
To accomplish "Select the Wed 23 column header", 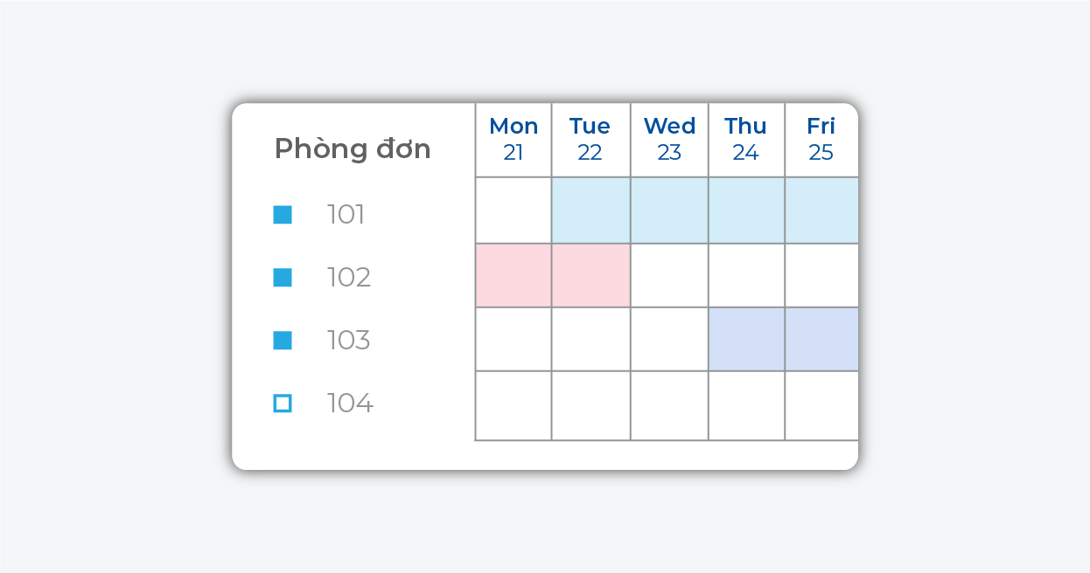I will tap(669, 140).
